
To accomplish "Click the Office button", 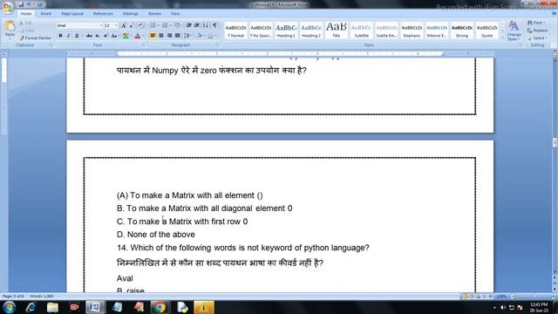I will click(x=8, y=7).
